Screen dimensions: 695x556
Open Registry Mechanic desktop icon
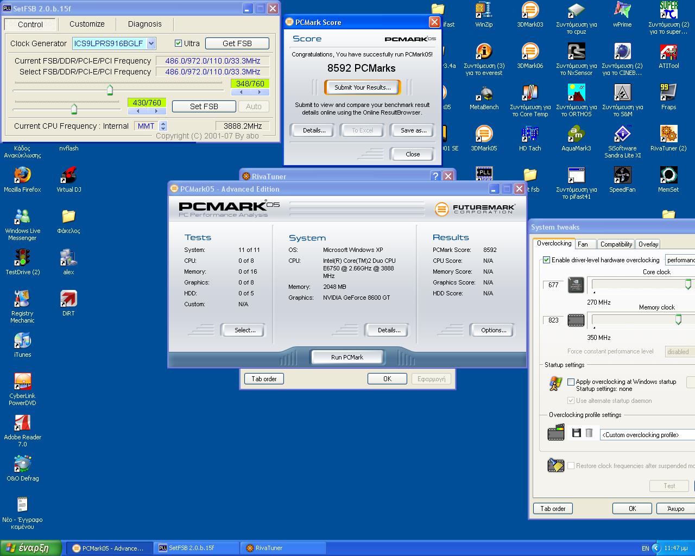click(x=22, y=307)
